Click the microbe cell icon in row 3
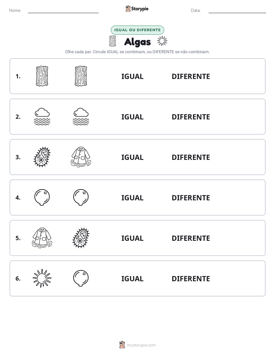The height and width of the screenshot is (356, 275). coord(42,157)
